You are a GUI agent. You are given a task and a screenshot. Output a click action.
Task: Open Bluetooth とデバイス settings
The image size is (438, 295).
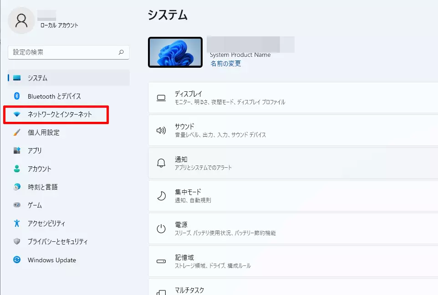point(69,96)
